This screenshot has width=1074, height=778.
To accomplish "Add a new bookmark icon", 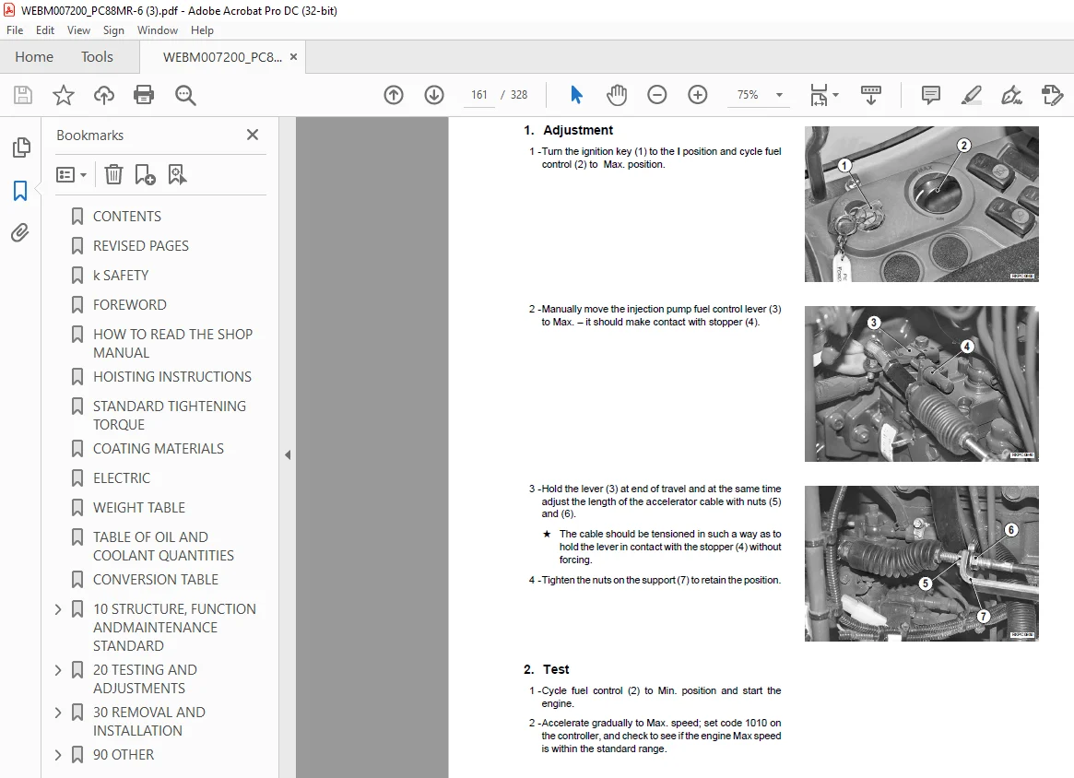I will point(146,174).
